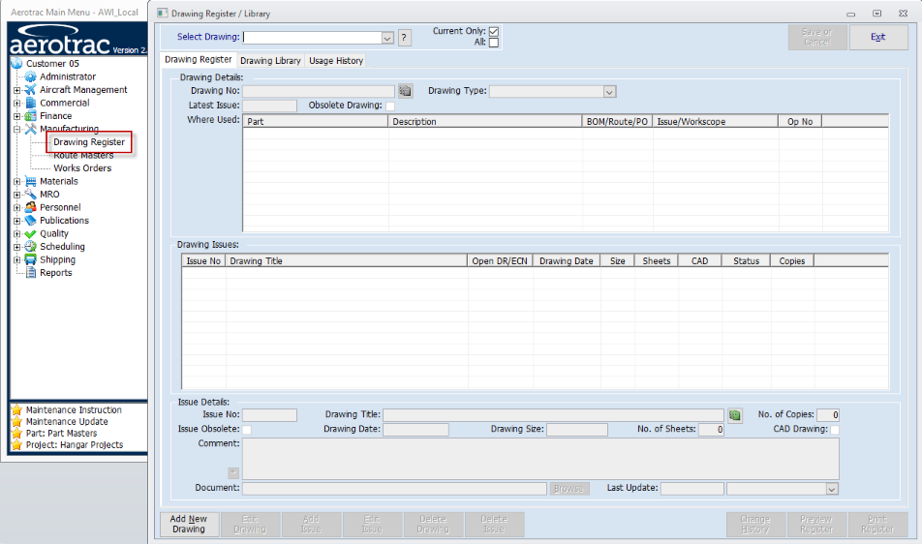
Task: Click the Add New Drawing button
Action: point(189,525)
